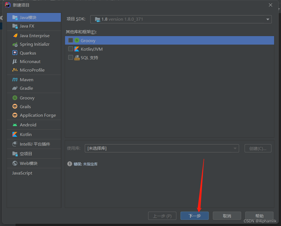Screen dimensions: 281x226
Task: Tick the Kotlin/JVM checkbox
Action: 71,49
